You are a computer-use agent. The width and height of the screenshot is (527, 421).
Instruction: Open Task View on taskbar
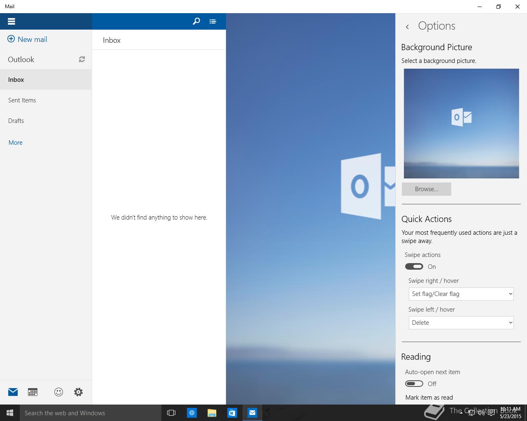pos(171,413)
